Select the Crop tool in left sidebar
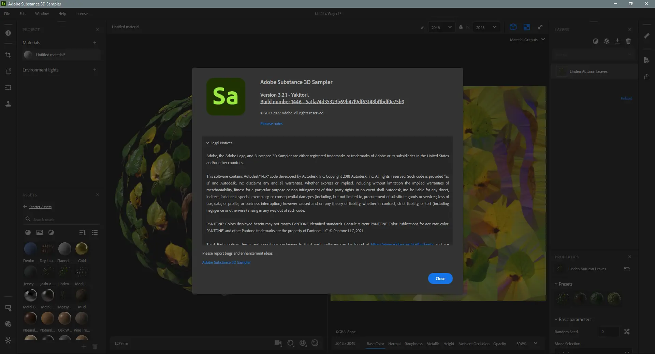655x354 pixels. point(8,55)
